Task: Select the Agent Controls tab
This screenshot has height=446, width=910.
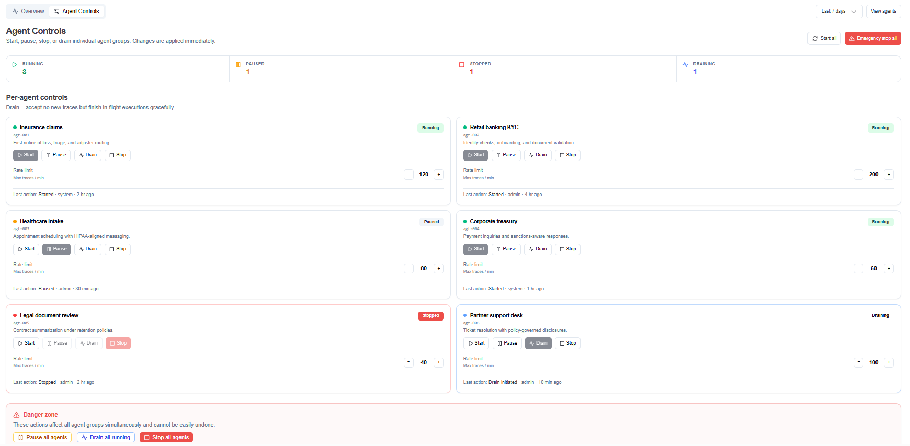Action: pos(77,12)
